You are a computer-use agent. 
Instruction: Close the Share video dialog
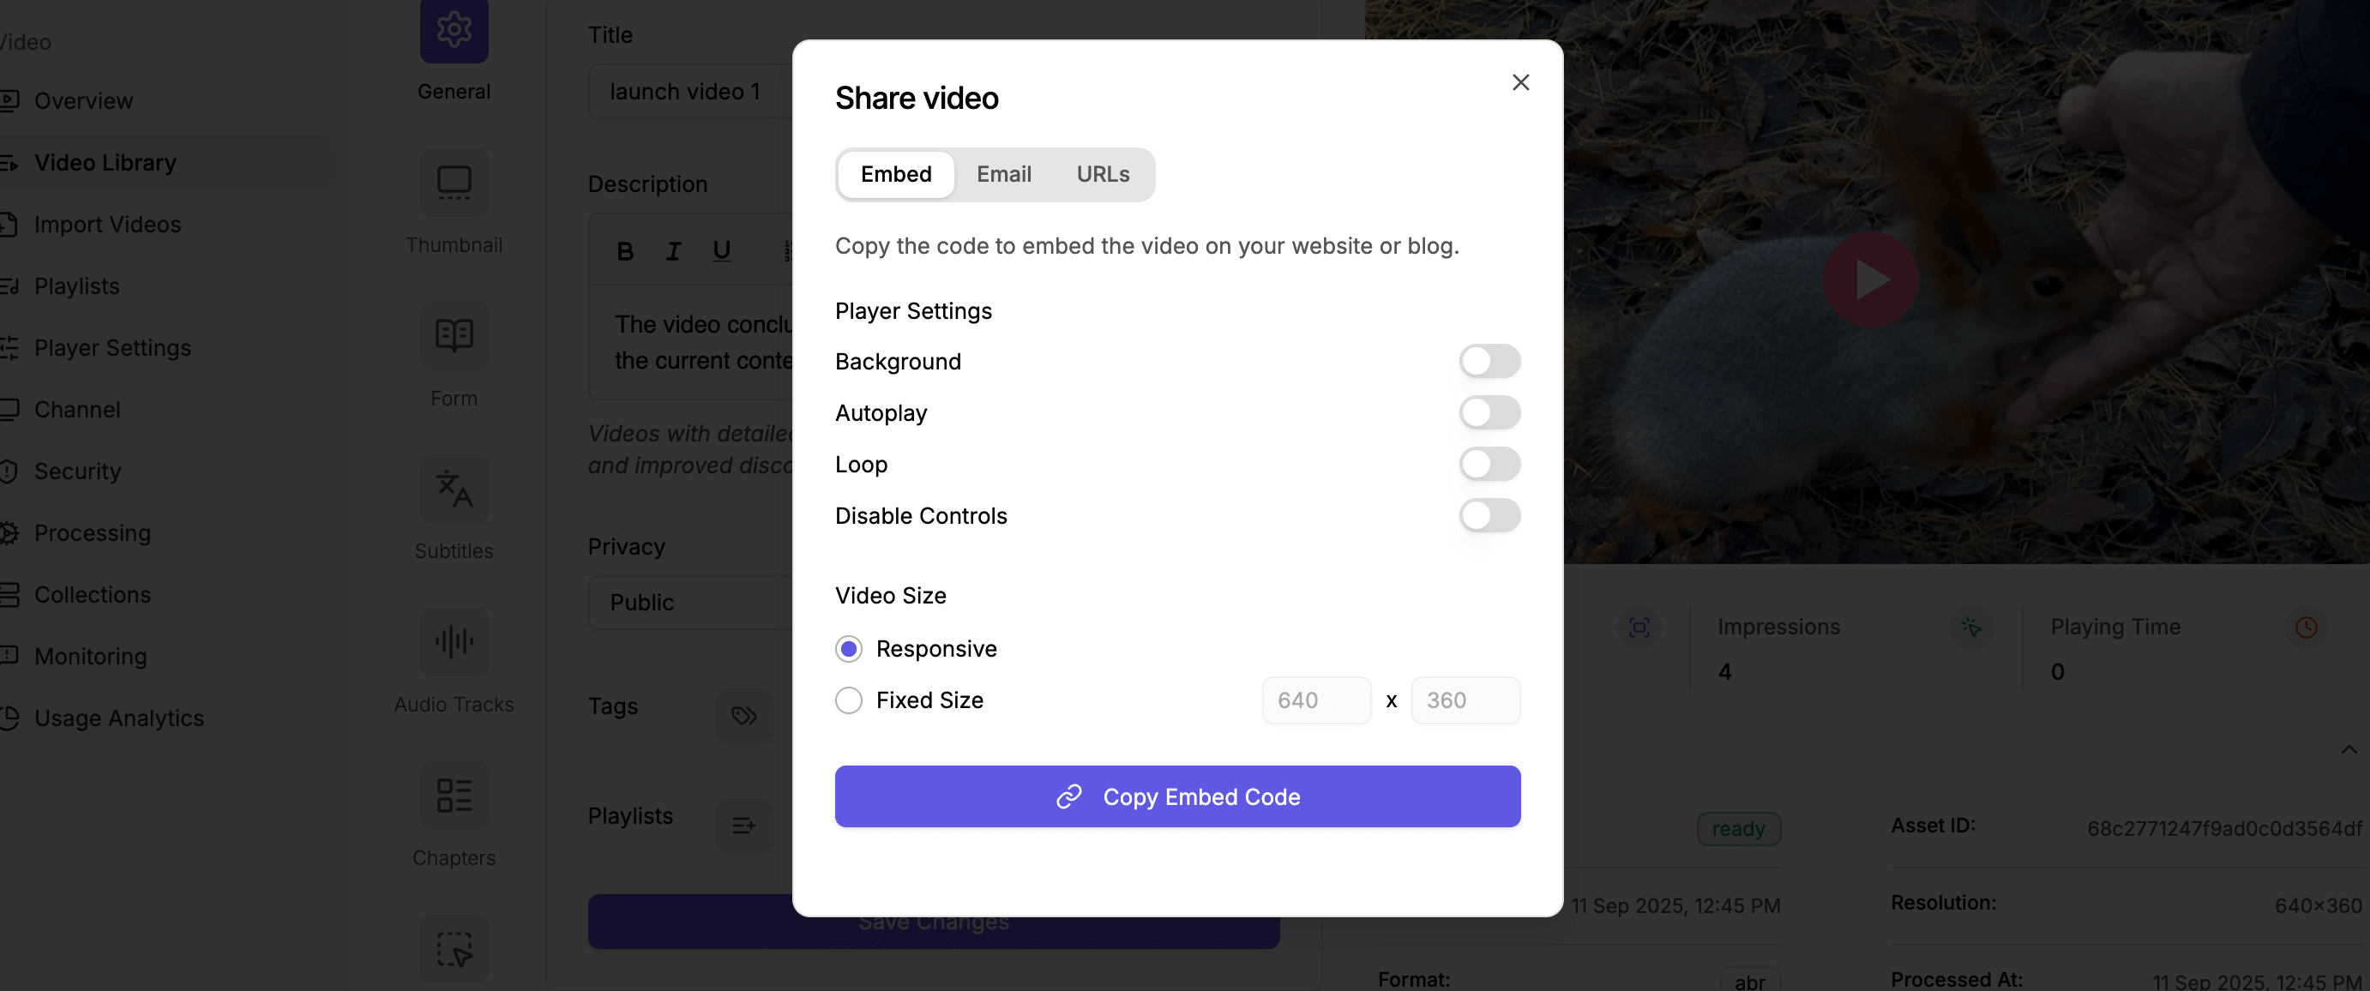[1520, 83]
